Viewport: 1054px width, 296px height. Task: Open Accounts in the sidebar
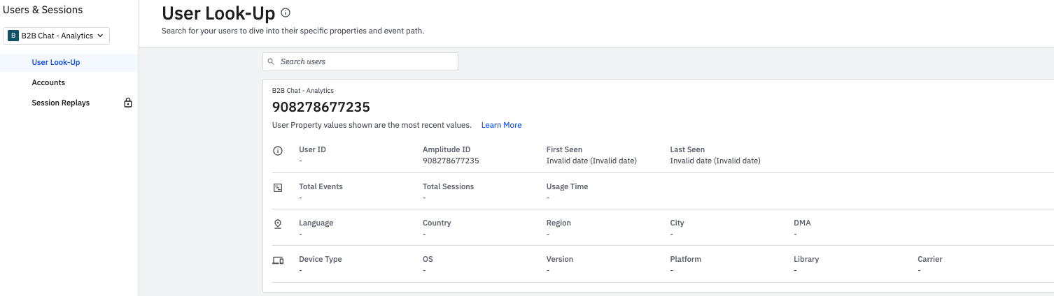coord(48,82)
